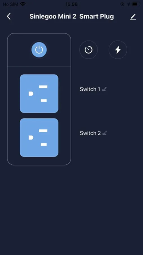The width and height of the screenshot is (143, 255).
Task: Toggle the top outlet for Switch 1
Action: click(39, 94)
